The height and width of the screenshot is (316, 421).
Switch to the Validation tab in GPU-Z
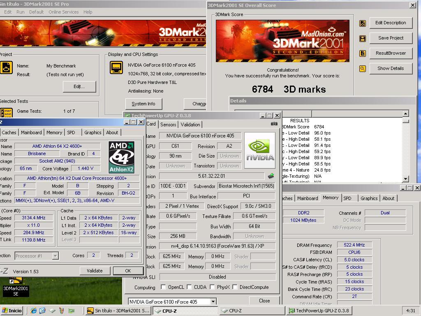pos(190,124)
